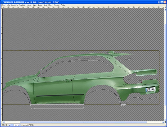Image resolution: width=167 pixels, height=127 pixels.
Task: Open the Capes menu
Action: [x=34, y=5]
